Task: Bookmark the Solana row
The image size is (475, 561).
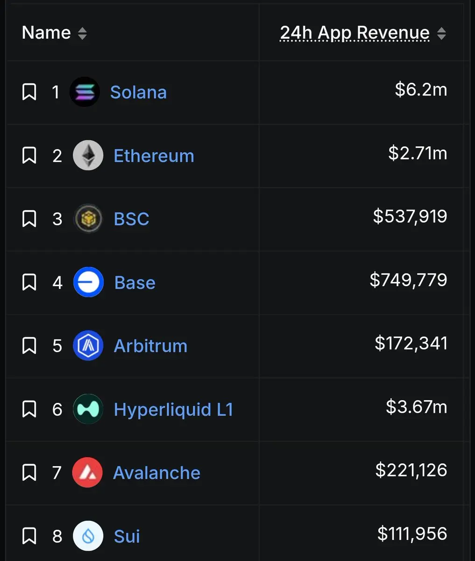Action: [29, 92]
